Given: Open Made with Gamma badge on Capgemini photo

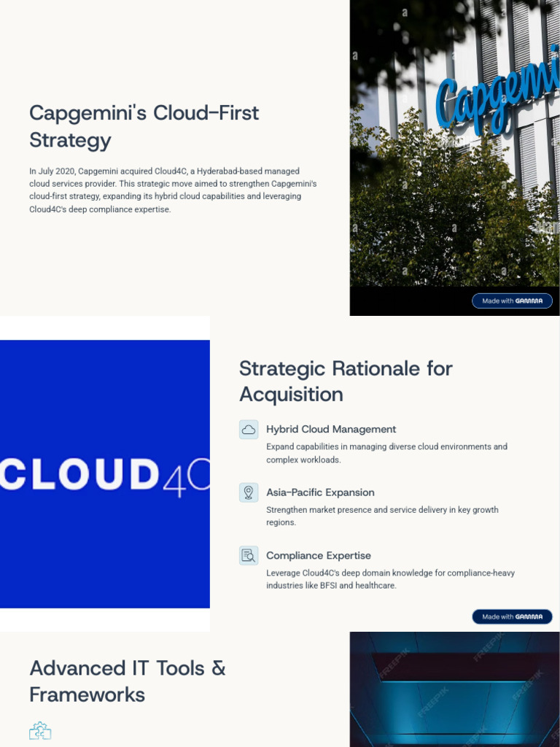Looking at the screenshot, I should pos(512,301).
